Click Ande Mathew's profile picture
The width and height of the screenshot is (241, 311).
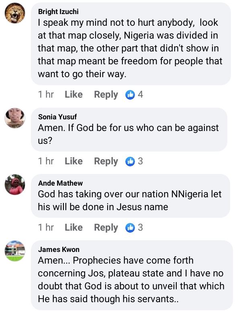pos(16,186)
